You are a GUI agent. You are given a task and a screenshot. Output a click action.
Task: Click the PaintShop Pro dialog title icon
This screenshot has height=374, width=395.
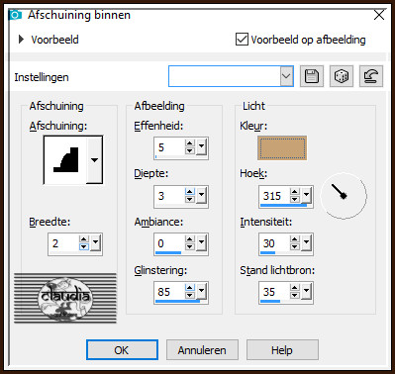click(15, 15)
